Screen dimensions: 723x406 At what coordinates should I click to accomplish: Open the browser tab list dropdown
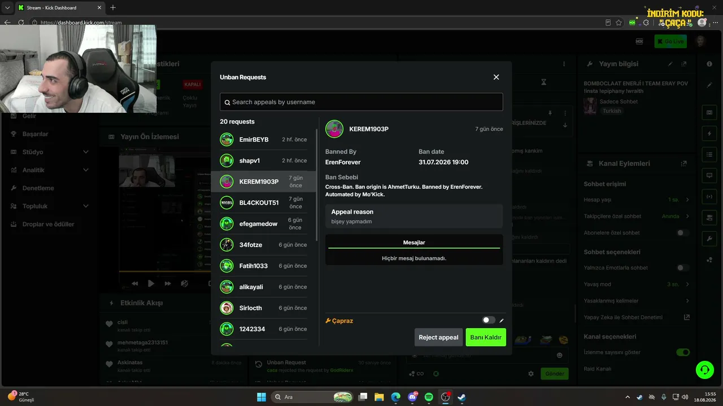pos(7,7)
